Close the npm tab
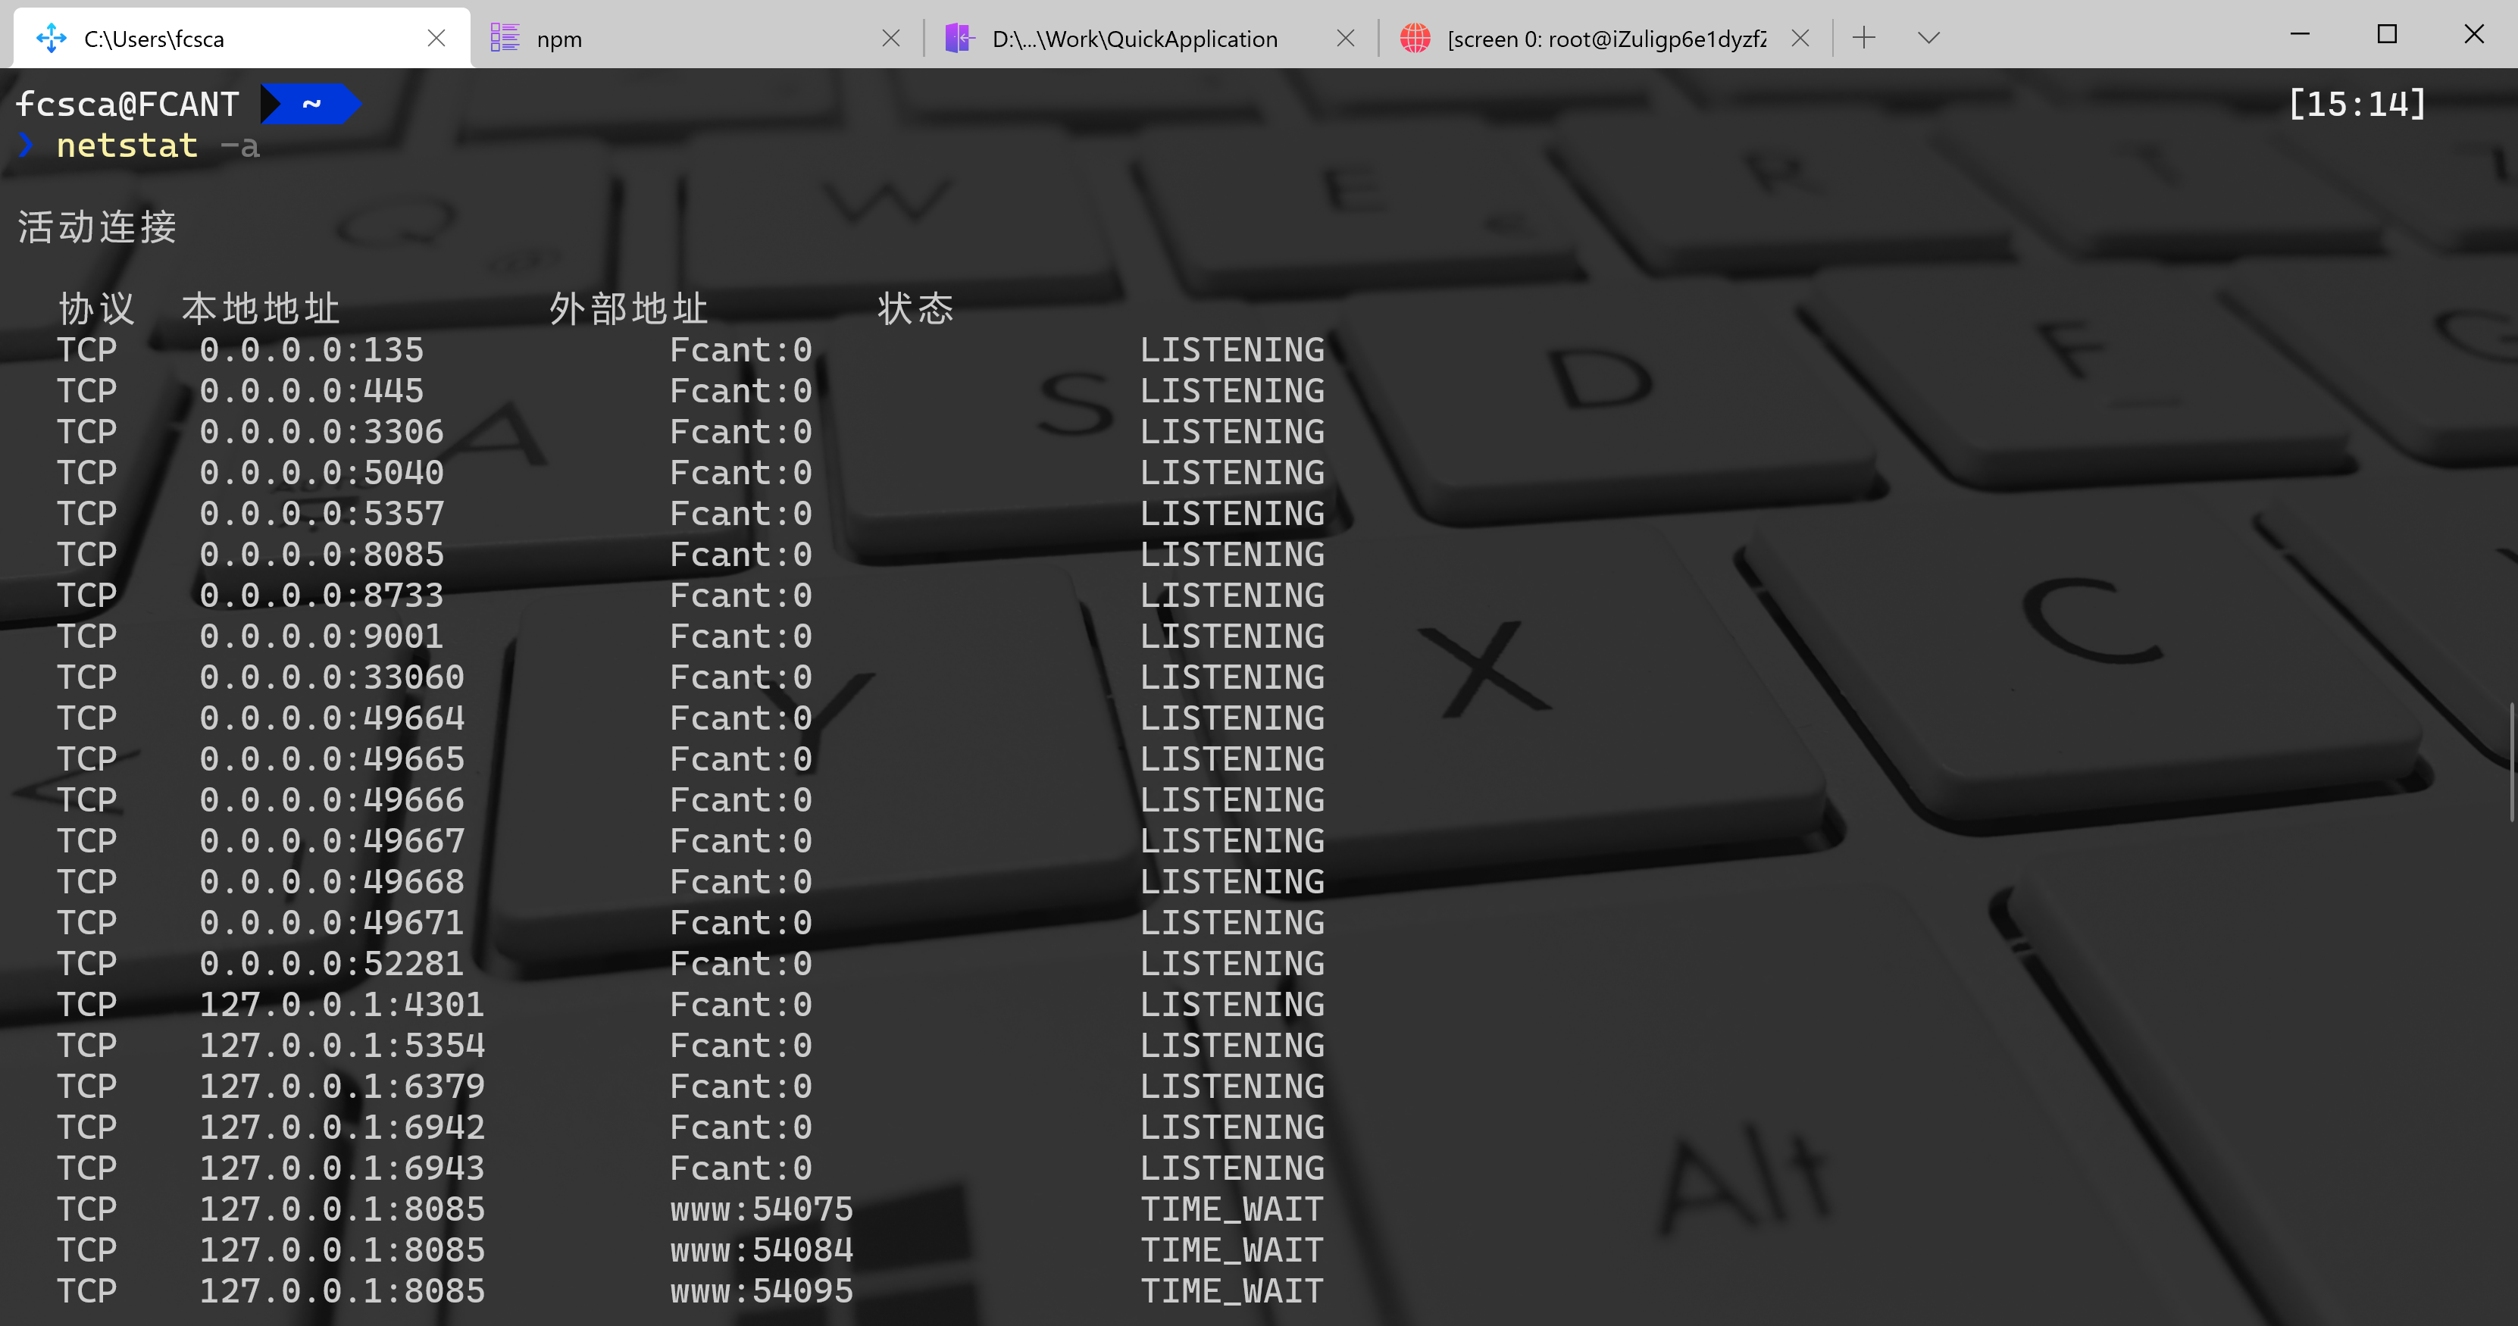Viewport: 2518px width, 1326px height. pos(890,38)
